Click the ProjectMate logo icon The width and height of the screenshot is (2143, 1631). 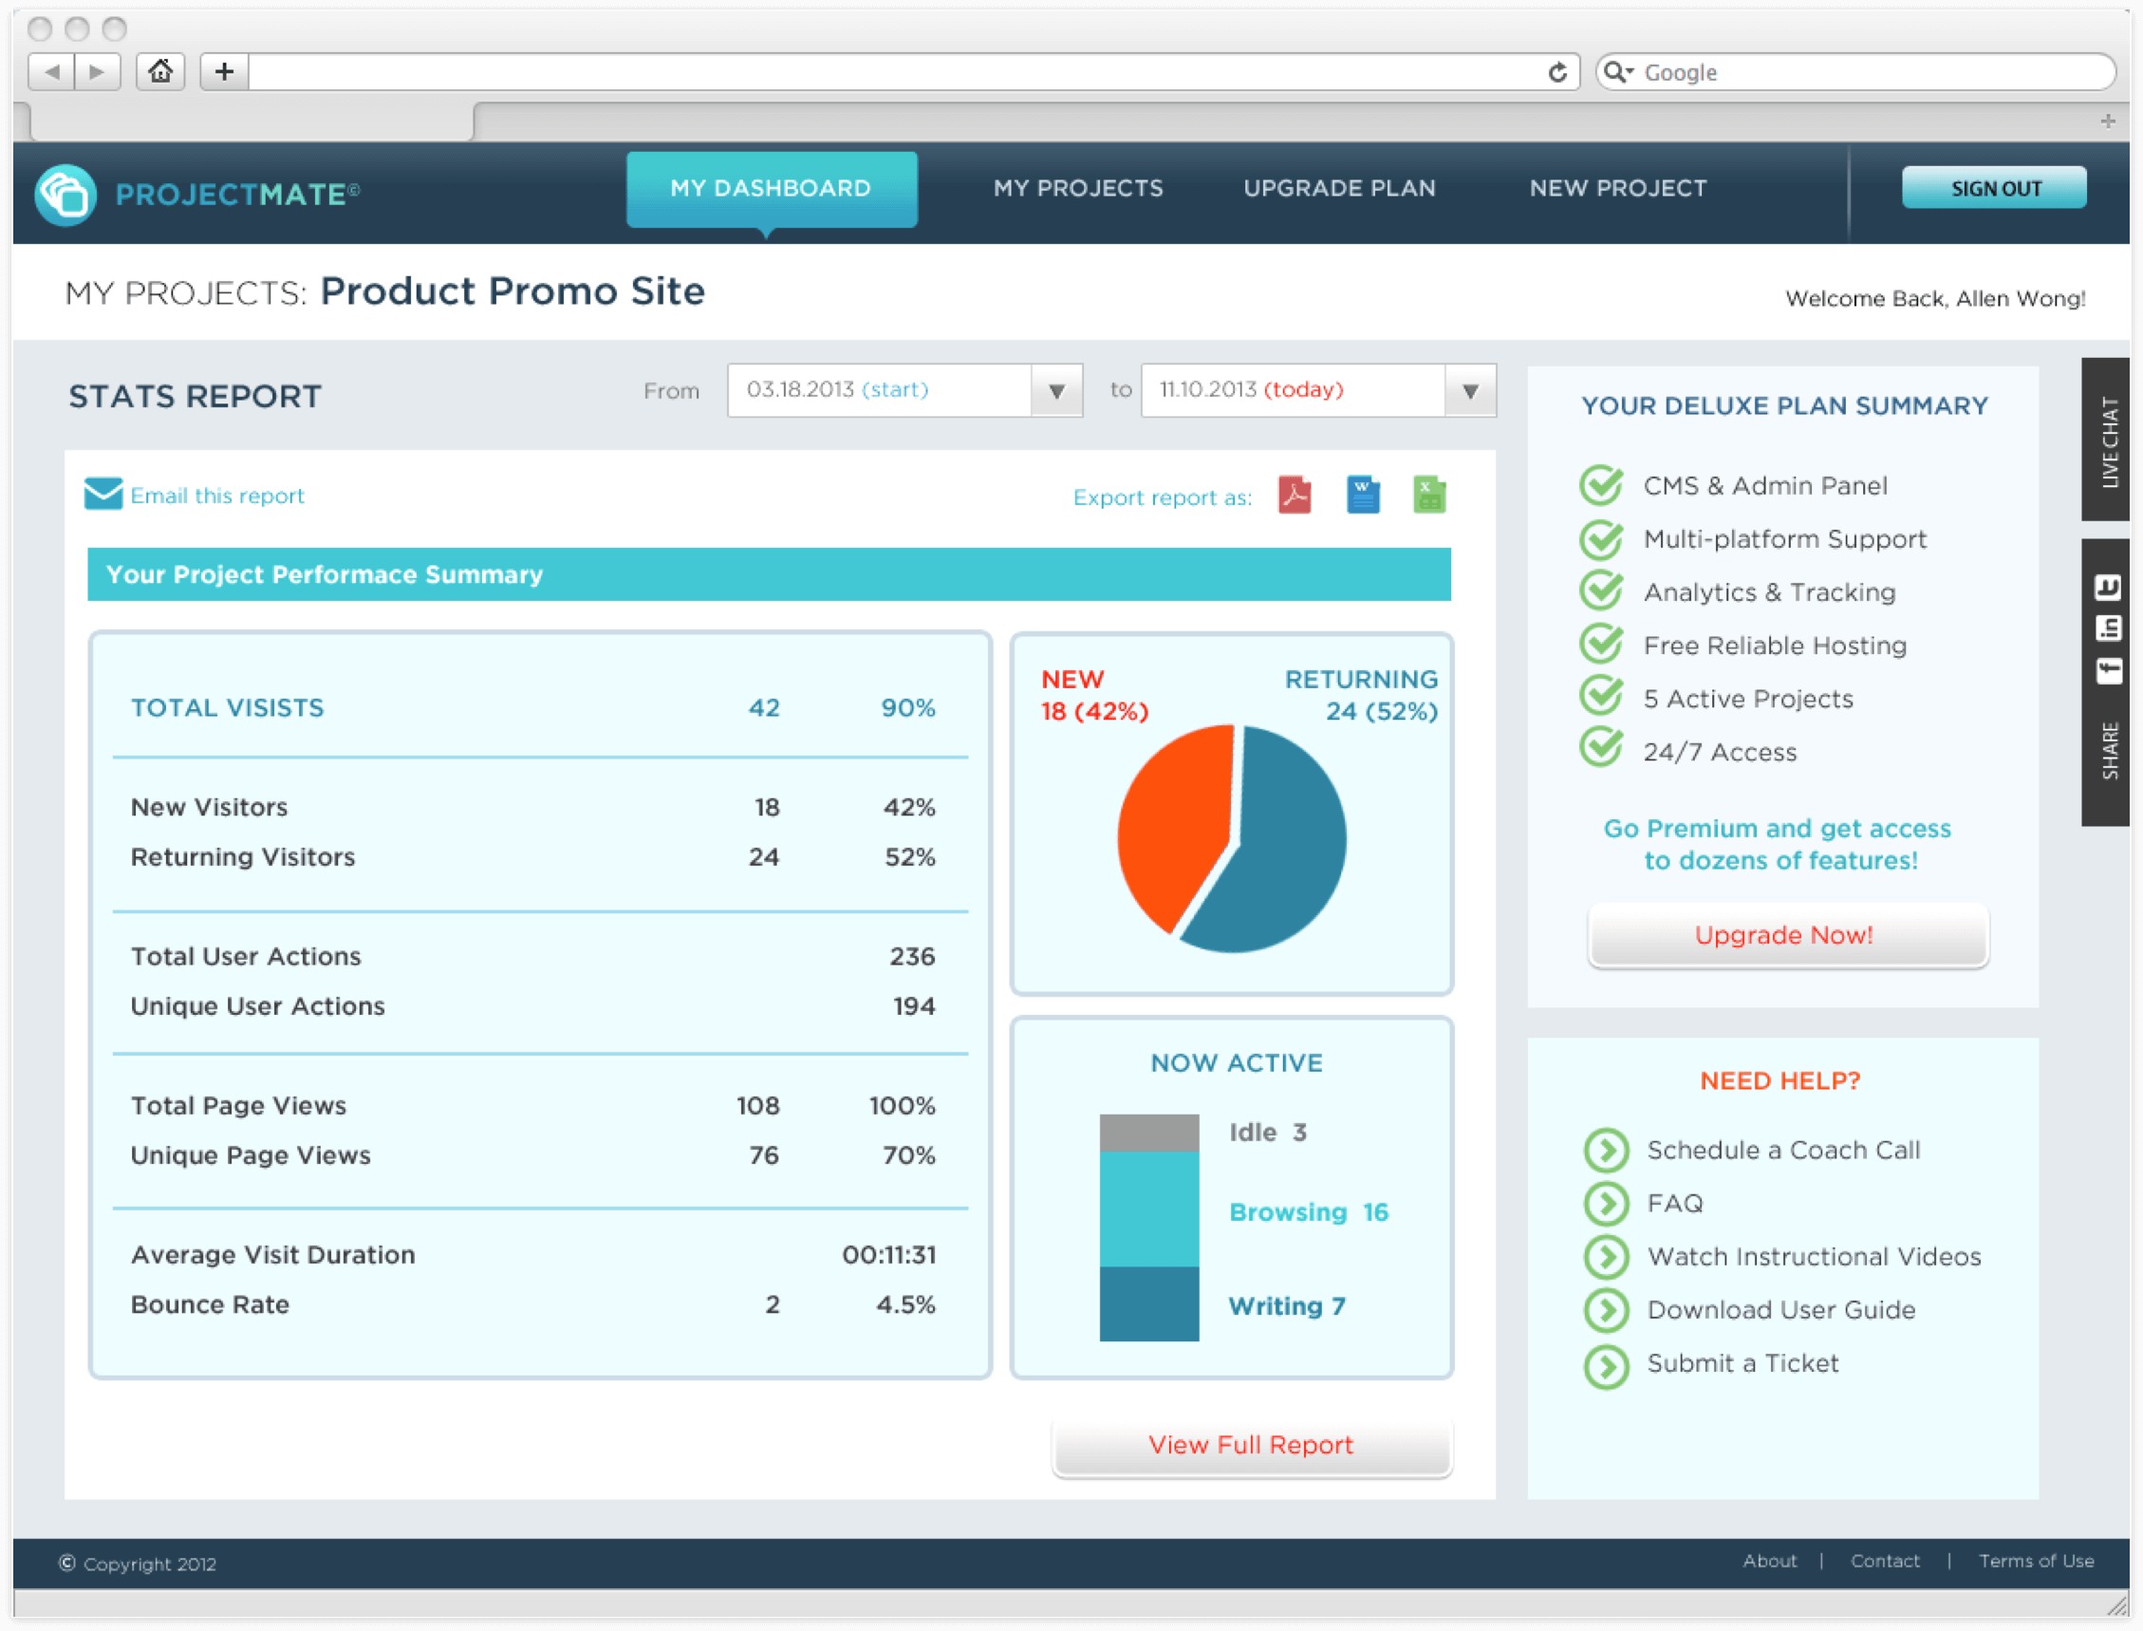(x=65, y=195)
